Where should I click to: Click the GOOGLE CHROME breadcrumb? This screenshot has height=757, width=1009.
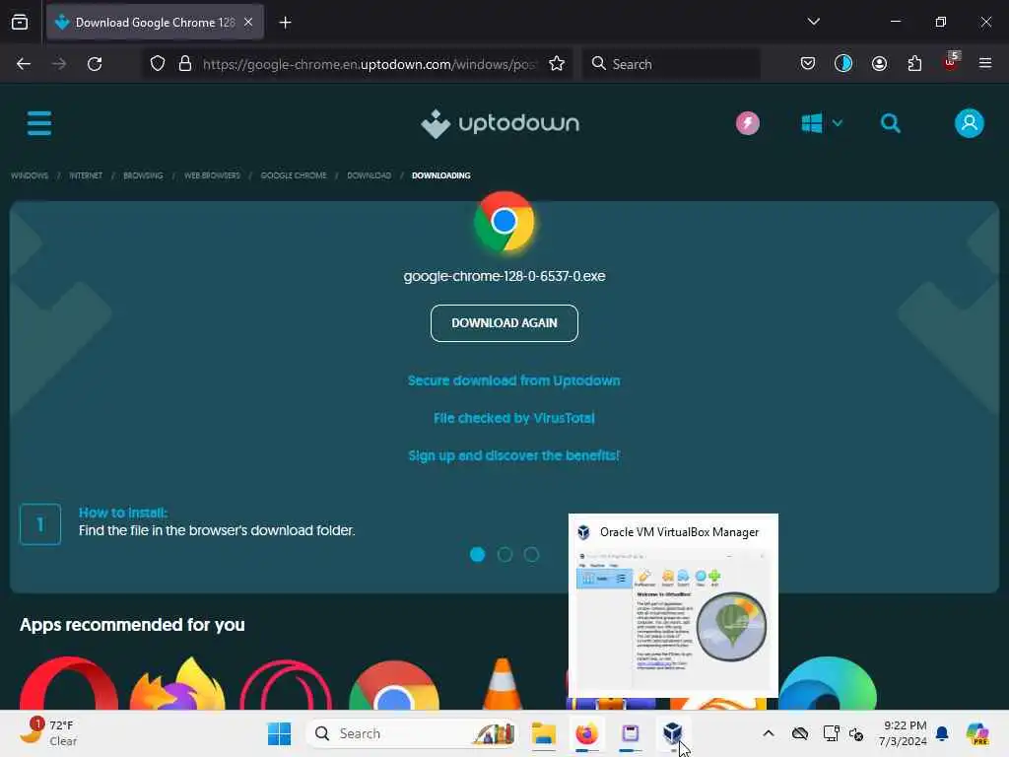tap(294, 175)
